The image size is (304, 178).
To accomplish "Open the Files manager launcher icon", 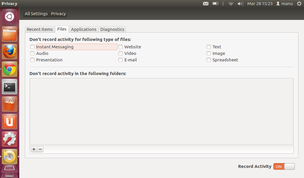I will click(9, 34).
